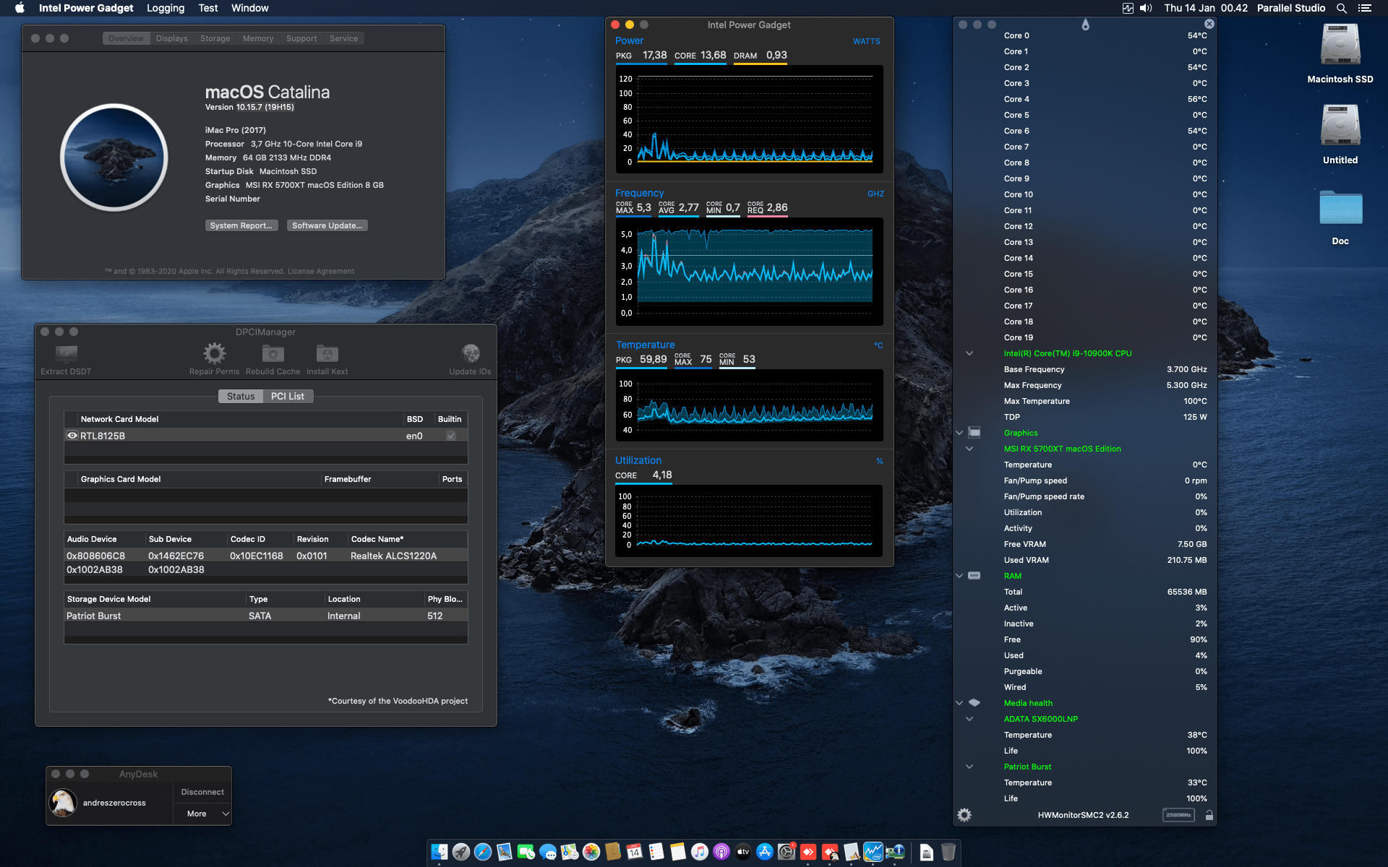Image resolution: width=1388 pixels, height=867 pixels.
Task: Open Trash in the dock
Action: tap(948, 852)
